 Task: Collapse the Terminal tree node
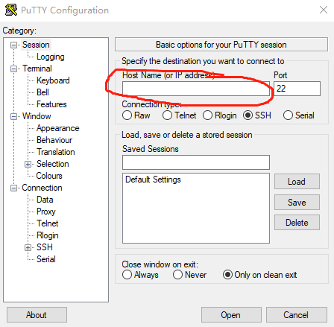tap(13, 69)
